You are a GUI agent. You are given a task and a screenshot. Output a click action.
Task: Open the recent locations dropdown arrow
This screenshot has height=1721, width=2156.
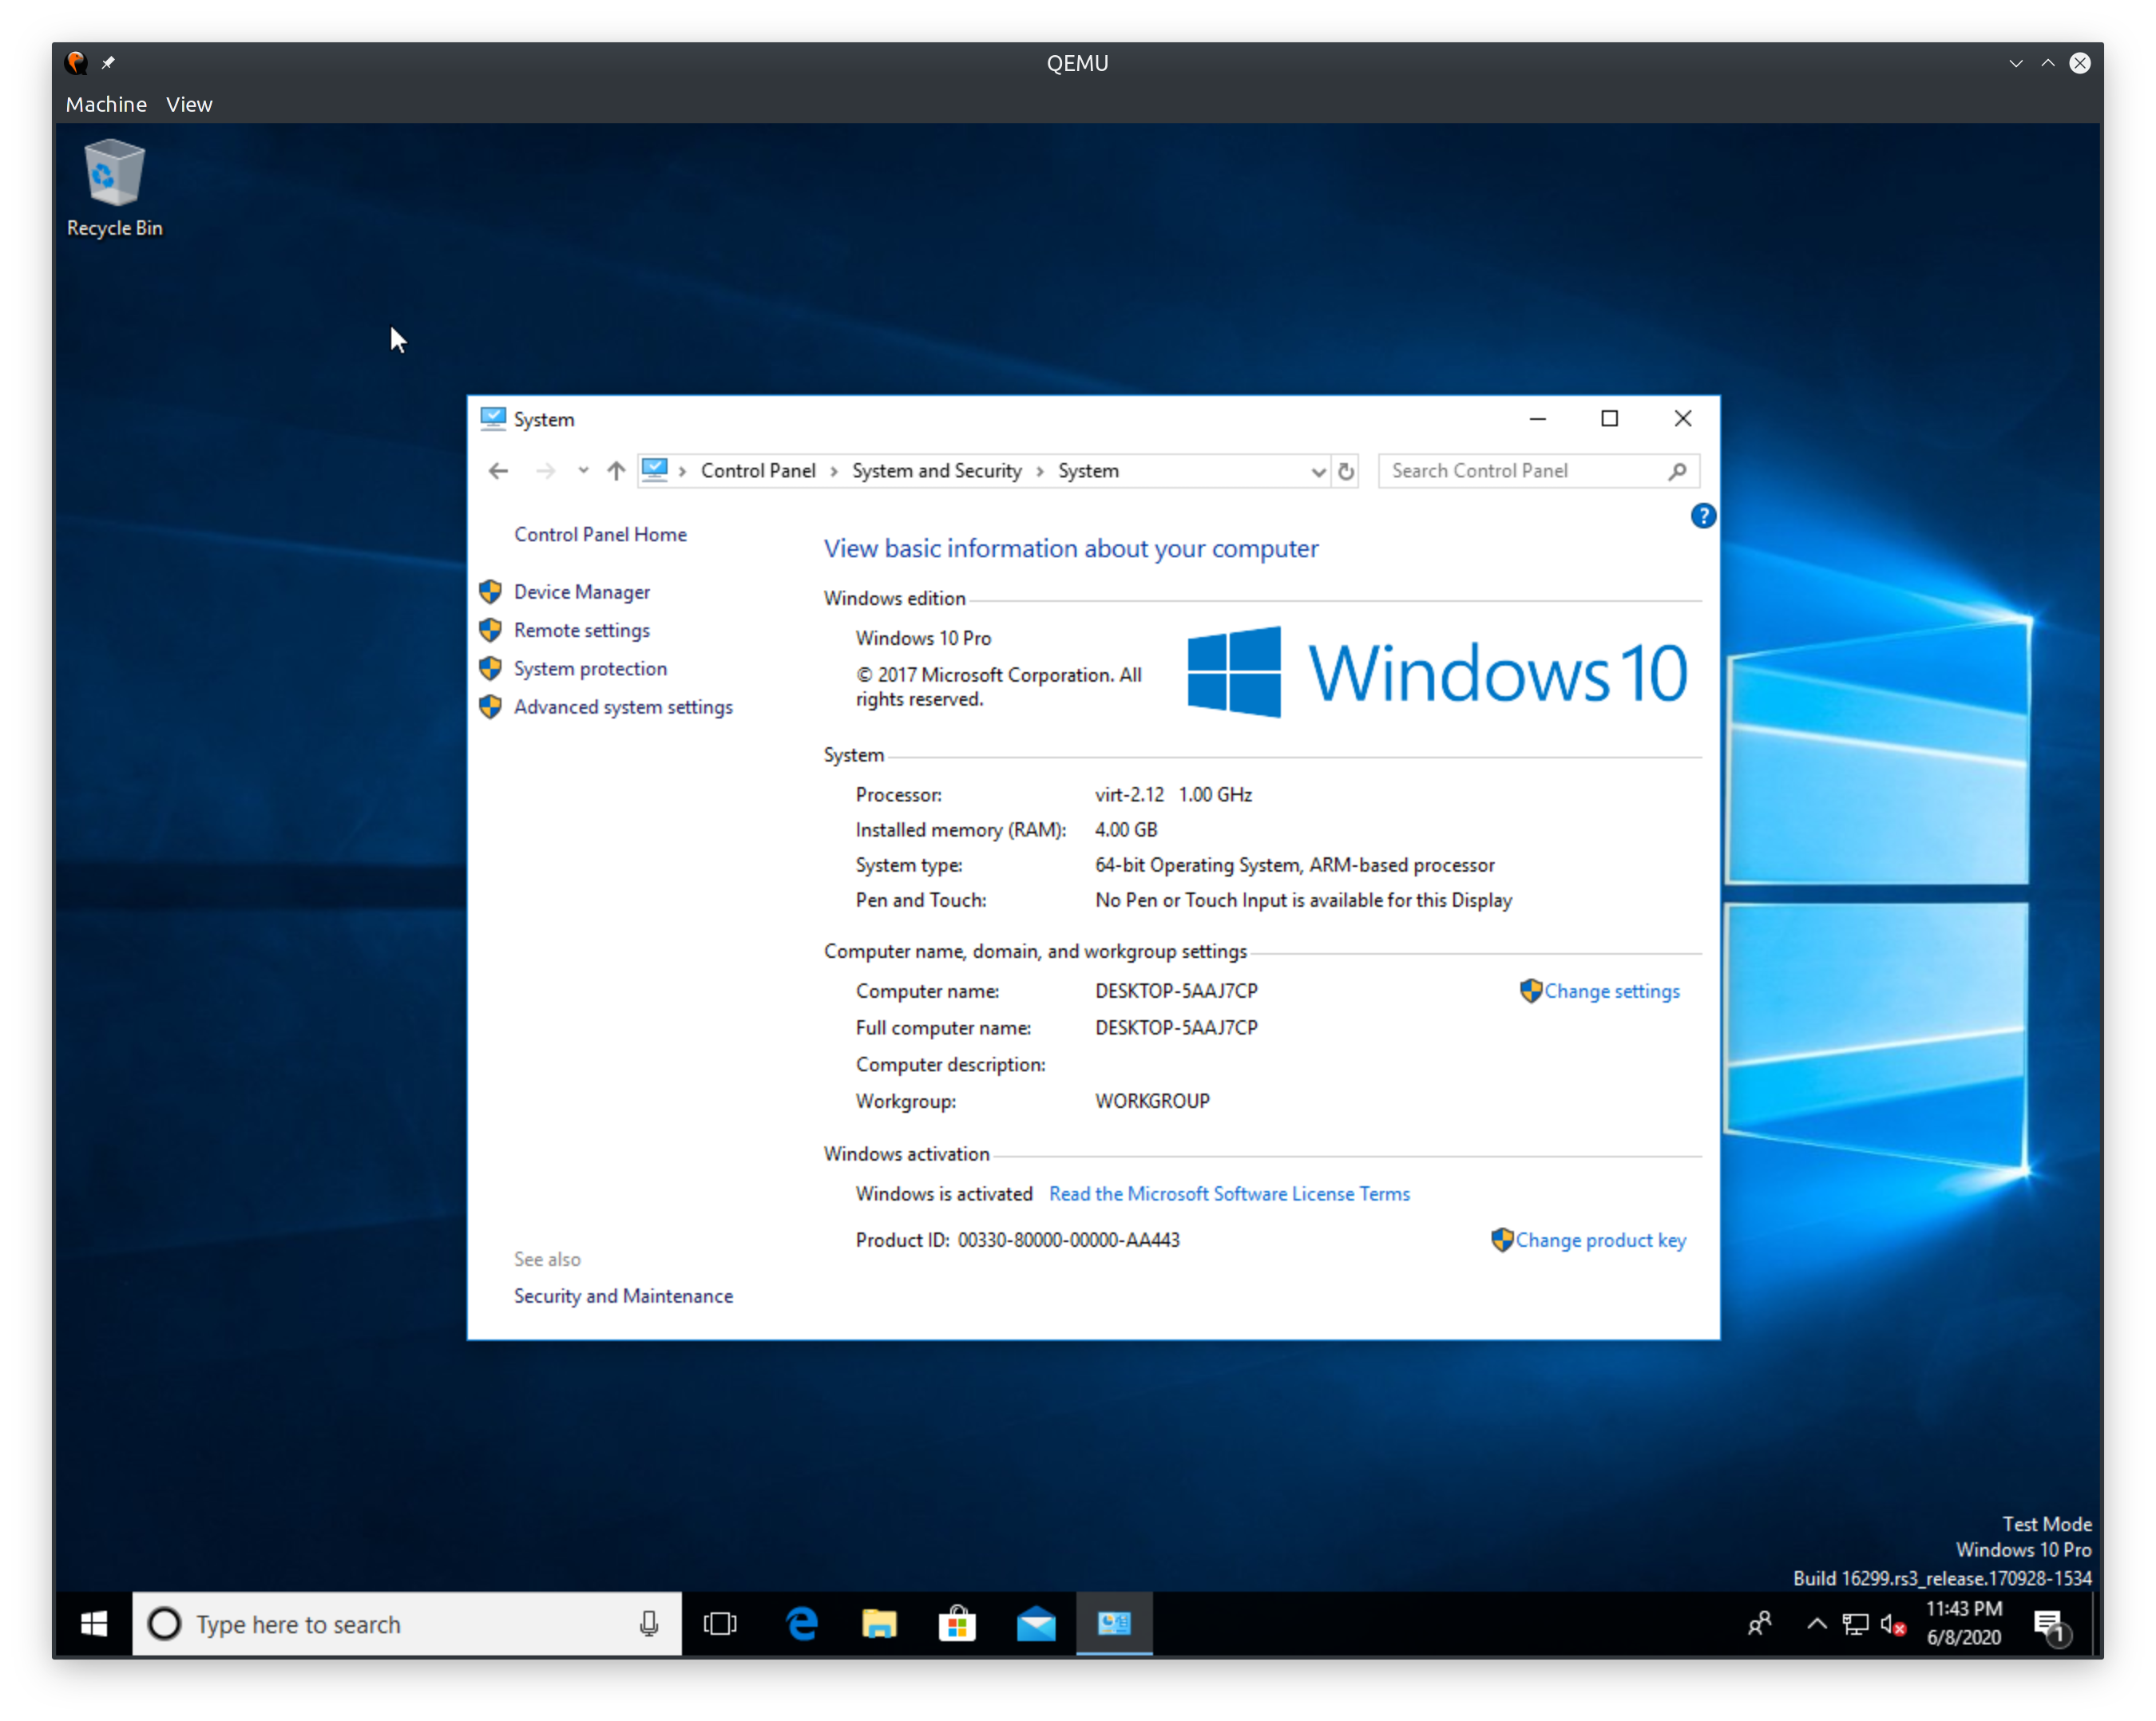[x=583, y=471]
